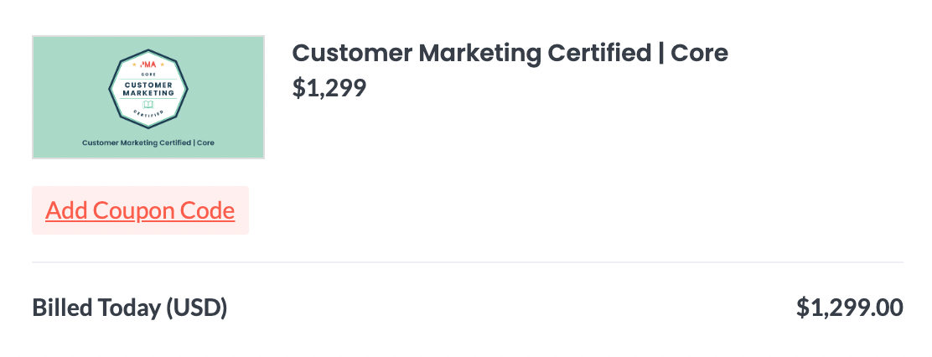Click the curved CERTIFIED text on the badge

pyautogui.click(x=148, y=114)
